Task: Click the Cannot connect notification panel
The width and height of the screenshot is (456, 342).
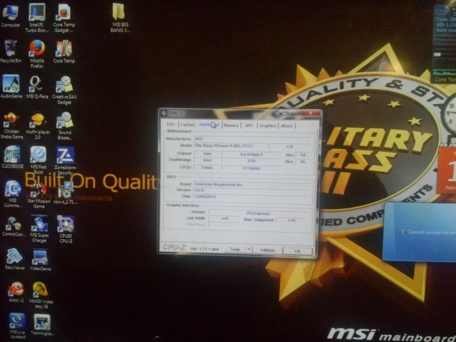Action: click(x=419, y=232)
